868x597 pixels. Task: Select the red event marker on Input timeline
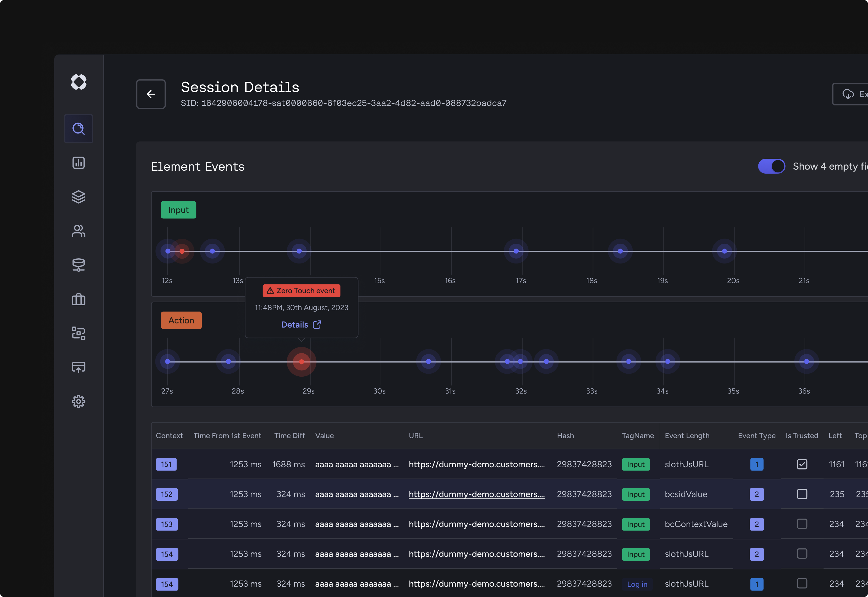pyautogui.click(x=182, y=251)
